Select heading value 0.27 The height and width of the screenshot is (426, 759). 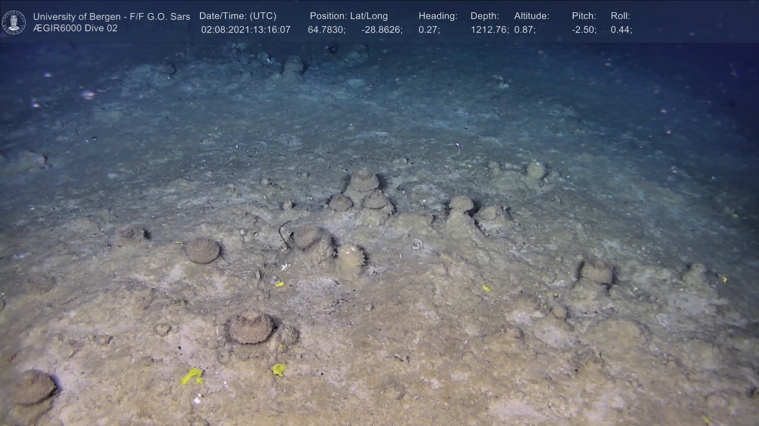(429, 30)
